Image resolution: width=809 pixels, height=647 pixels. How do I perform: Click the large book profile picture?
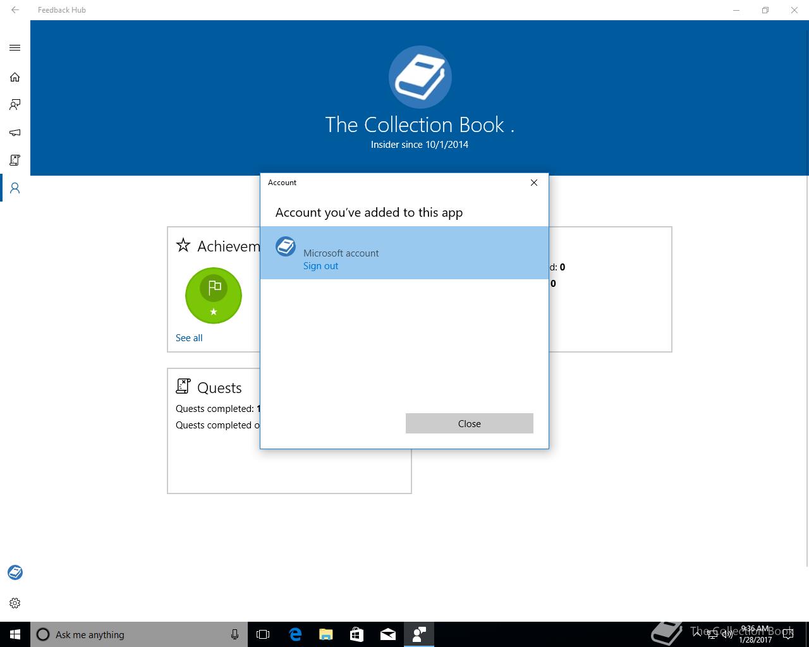click(420, 77)
